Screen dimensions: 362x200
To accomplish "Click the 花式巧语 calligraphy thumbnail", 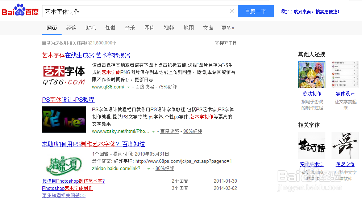I will click(312, 145).
